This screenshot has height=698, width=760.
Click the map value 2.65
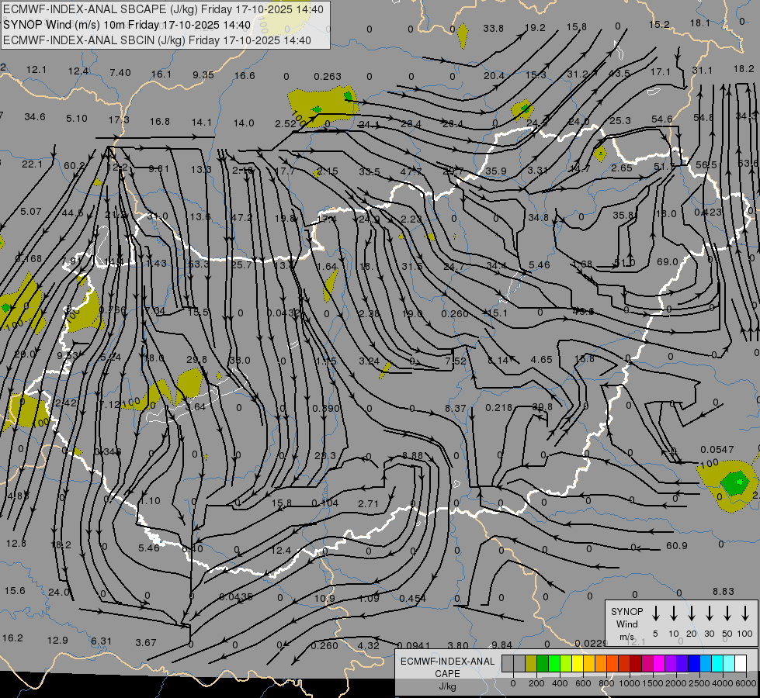621,168
